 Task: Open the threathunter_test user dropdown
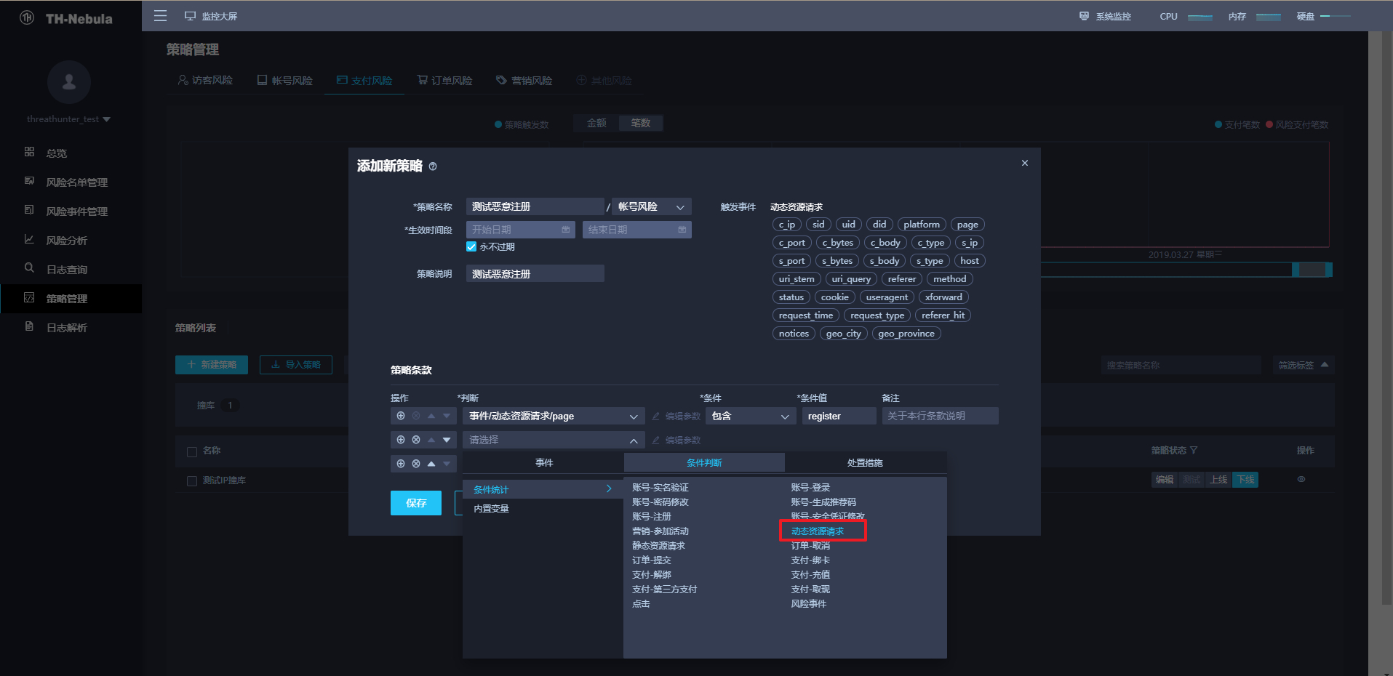[x=69, y=119]
